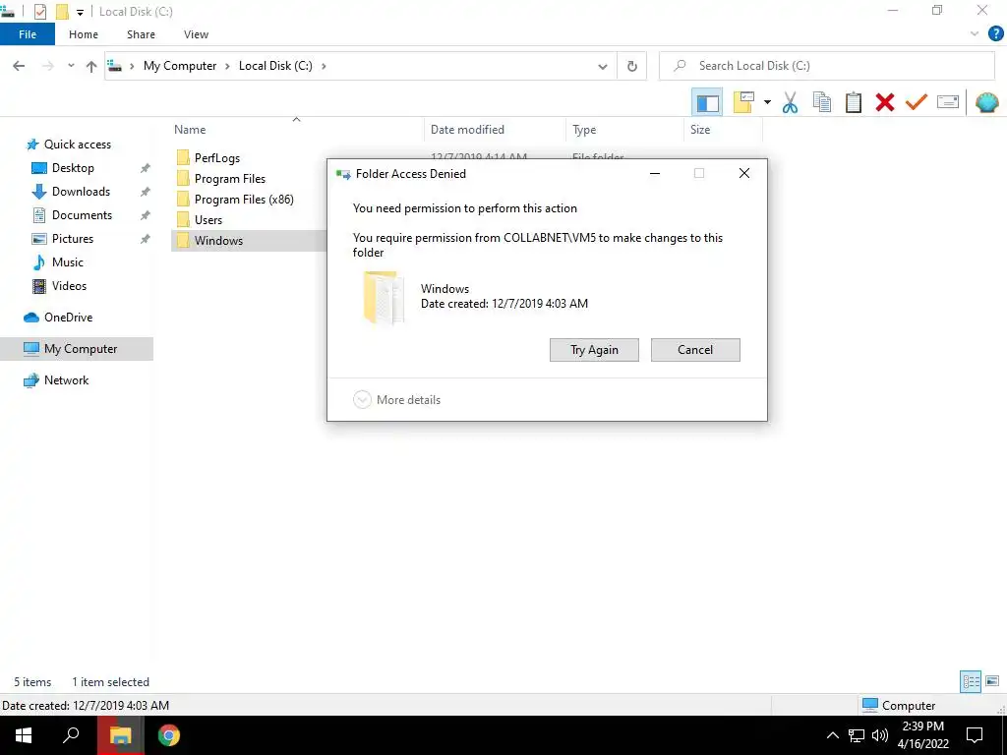Viewport: 1007px width, 755px height.
Task: Select the Program Files (x86) folder
Action: tap(244, 199)
